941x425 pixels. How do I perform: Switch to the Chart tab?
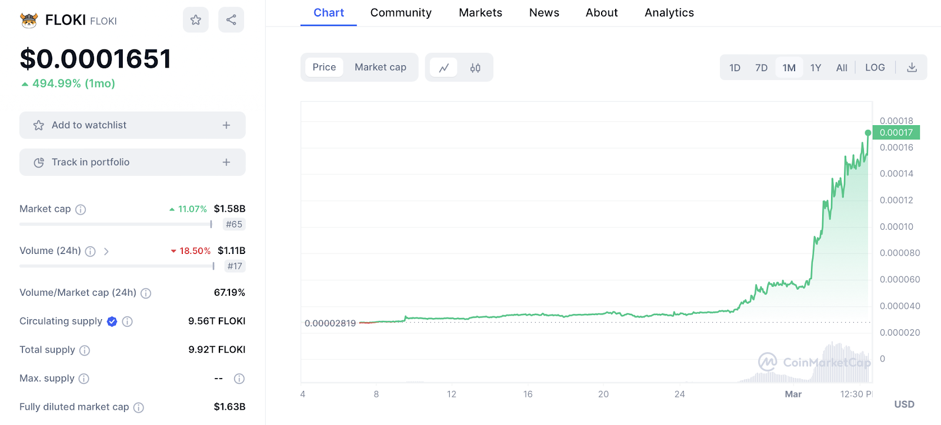329,13
